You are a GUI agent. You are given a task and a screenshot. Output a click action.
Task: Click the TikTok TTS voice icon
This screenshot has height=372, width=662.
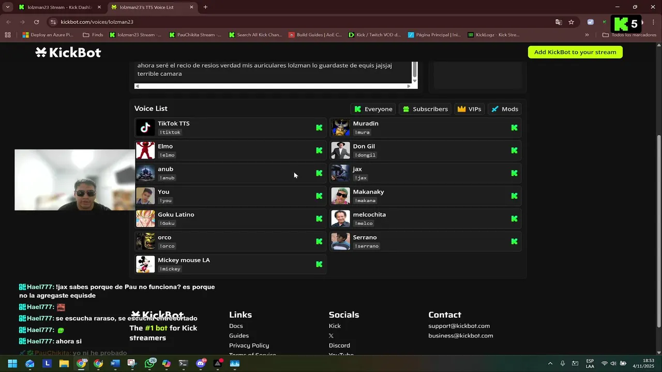(x=145, y=128)
